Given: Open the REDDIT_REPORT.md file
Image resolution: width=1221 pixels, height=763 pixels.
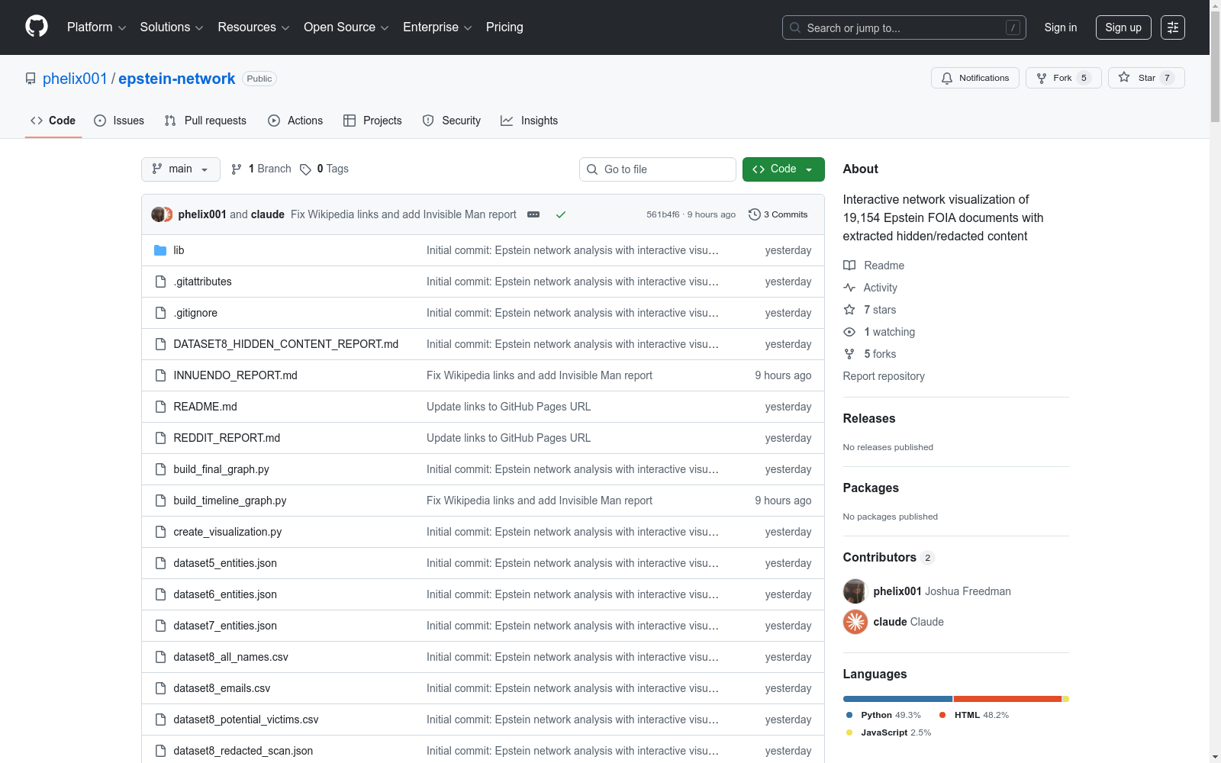Looking at the screenshot, I should point(227,438).
